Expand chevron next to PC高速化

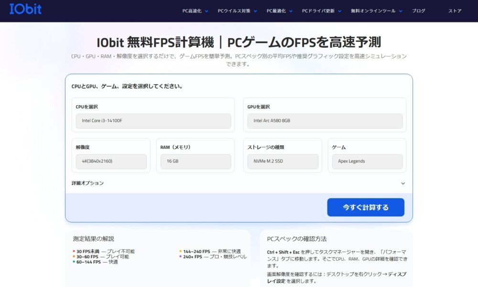click(x=206, y=11)
